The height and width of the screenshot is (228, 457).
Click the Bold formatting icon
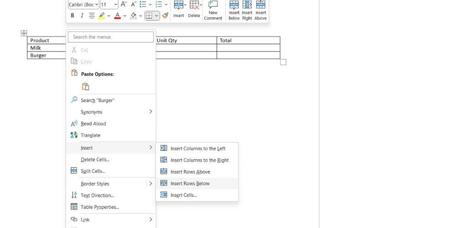coord(73,16)
